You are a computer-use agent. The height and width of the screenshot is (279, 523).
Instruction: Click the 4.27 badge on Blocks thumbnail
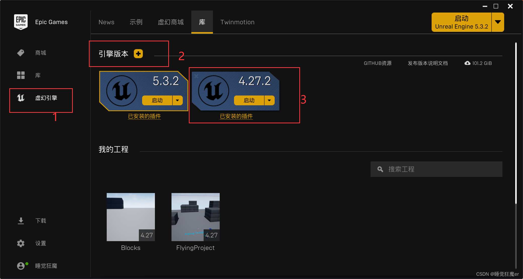click(147, 235)
